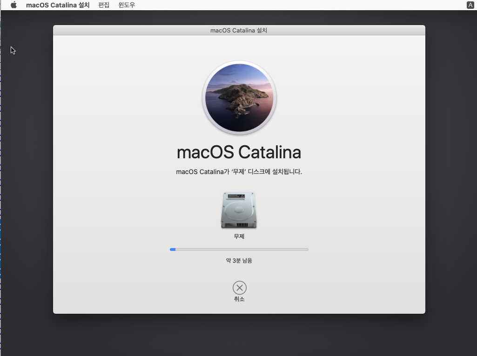The height and width of the screenshot is (356, 477).
Task: Click the installer window title bar
Action: pos(239,30)
